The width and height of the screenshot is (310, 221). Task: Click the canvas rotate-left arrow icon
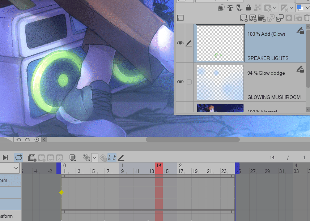(19, 140)
